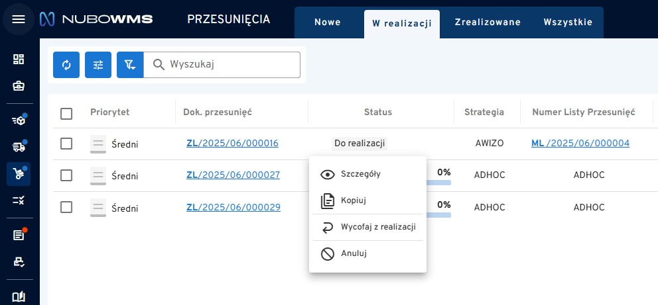658x305 pixels.
Task: Click the open book icon in sidebar
Action: click(19, 296)
